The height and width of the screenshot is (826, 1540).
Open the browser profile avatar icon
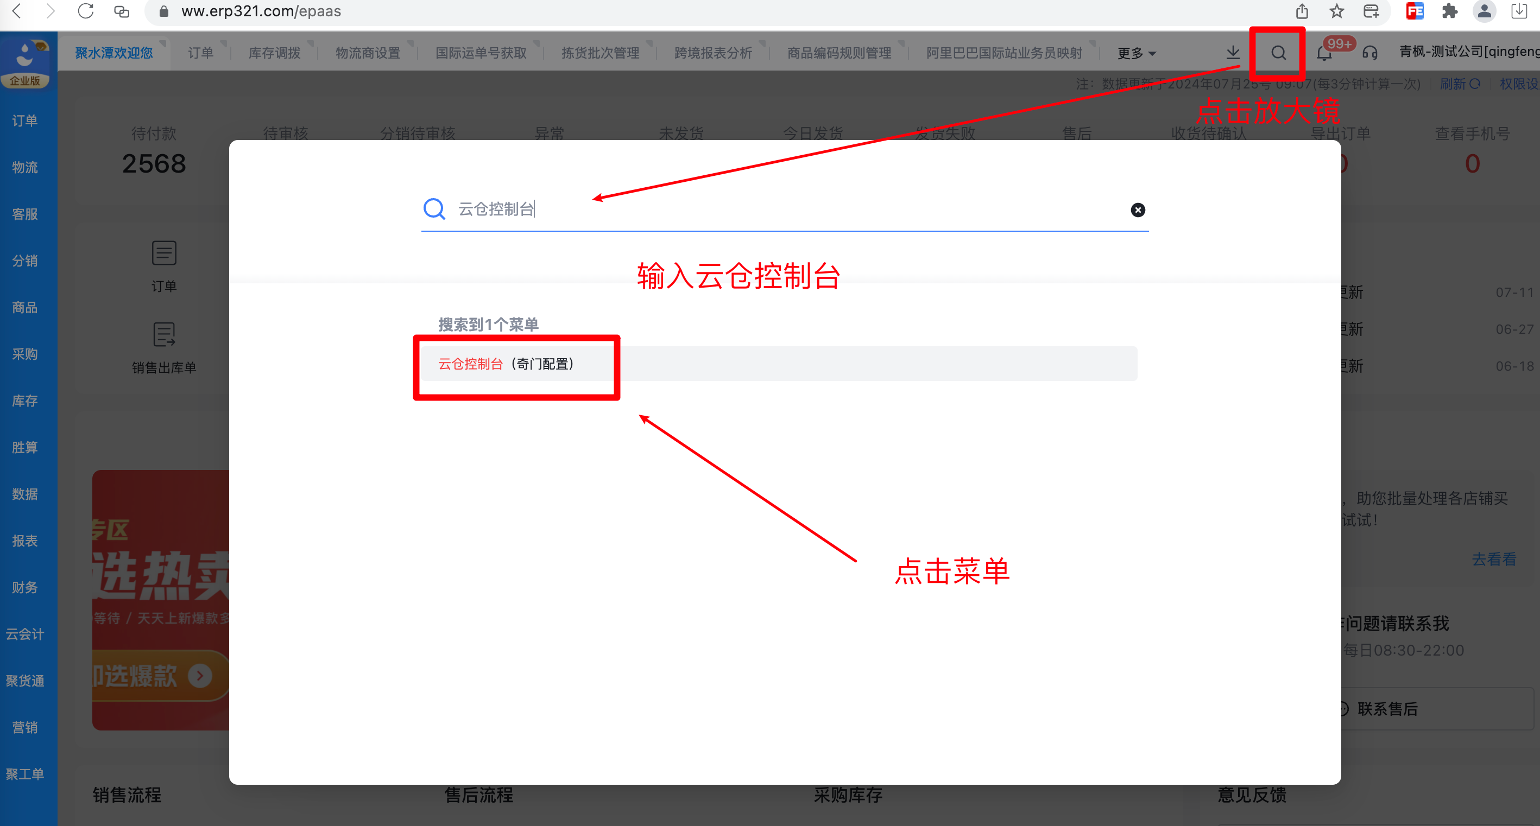coord(1485,11)
